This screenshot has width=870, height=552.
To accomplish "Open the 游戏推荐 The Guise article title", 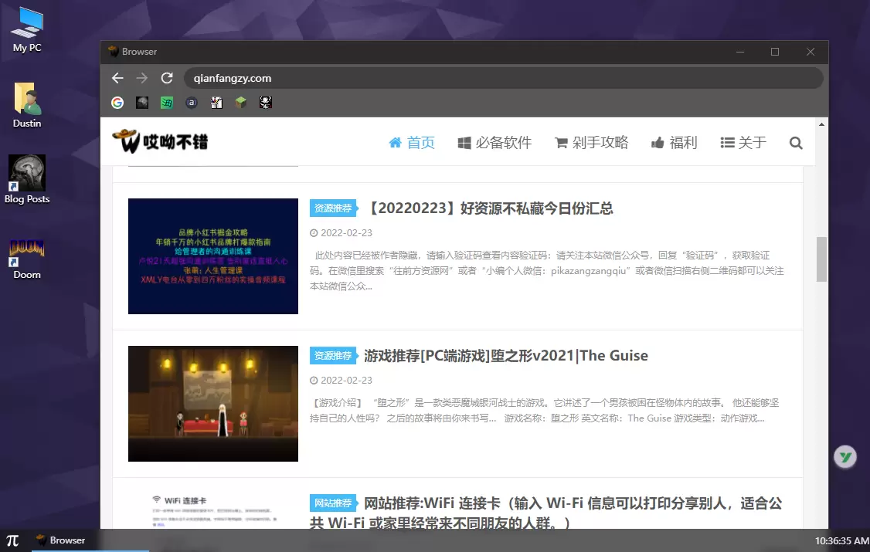I will pyautogui.click(x=506, y=356).
